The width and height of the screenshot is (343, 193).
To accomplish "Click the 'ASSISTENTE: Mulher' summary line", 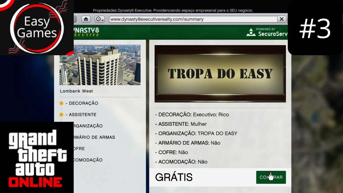I will (x=181, y=124).
